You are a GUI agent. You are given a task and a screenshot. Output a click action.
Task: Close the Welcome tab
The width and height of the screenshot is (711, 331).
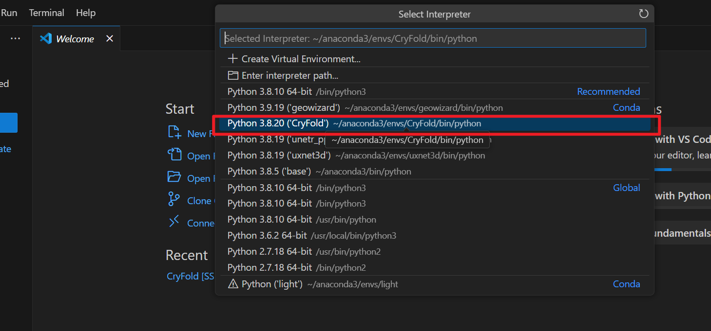[x=109, y=38]
